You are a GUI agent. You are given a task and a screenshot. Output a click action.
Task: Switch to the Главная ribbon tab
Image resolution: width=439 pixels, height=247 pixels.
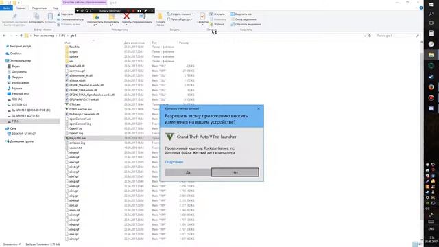click(x=21, y=8)
